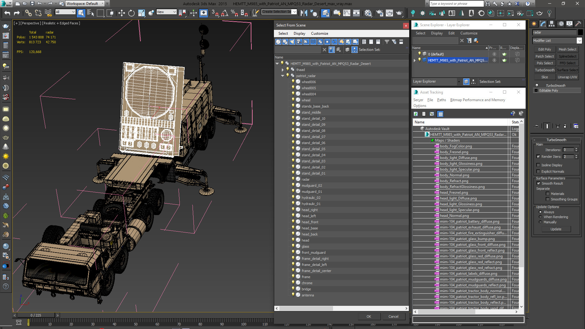Viewport: 585px width, 329px height.
Task: Open the selection filter All dropdown
Action: [65, 12]
